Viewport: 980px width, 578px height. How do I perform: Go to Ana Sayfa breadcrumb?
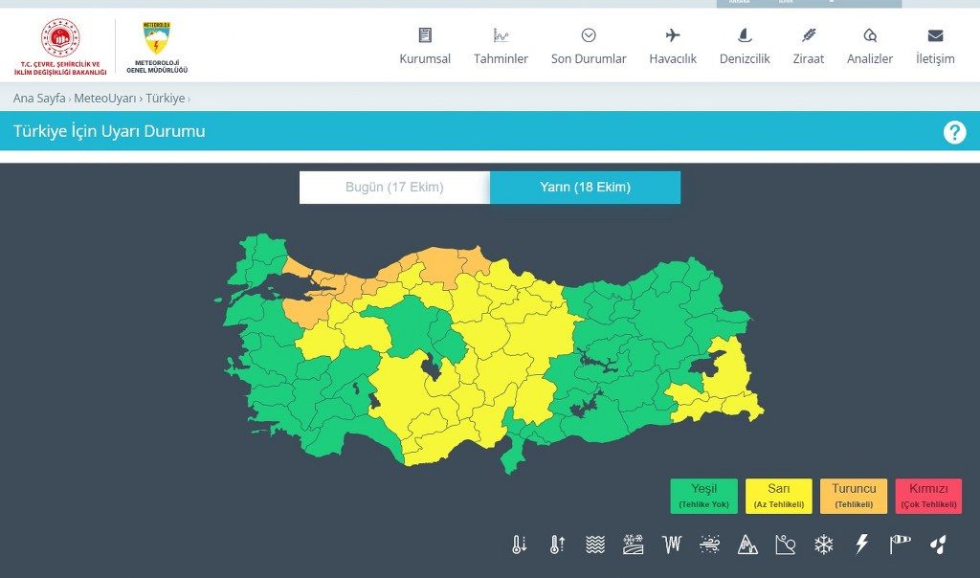(x=39, y=99)
